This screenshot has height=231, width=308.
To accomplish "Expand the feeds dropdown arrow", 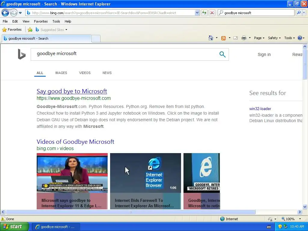I will (229, 38).
